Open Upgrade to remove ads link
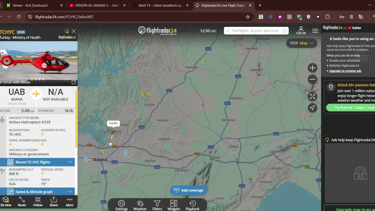 click(x=345, y=71)
